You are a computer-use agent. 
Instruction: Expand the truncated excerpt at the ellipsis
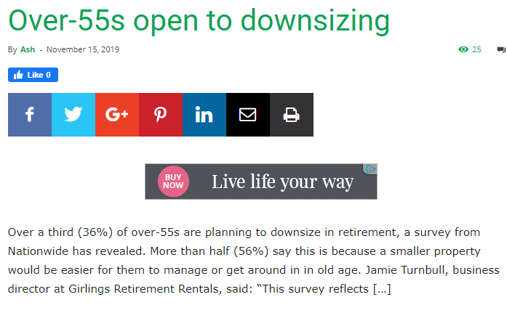coord(382,289)
